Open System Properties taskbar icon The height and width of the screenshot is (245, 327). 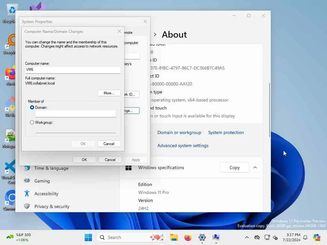[216, 237]
